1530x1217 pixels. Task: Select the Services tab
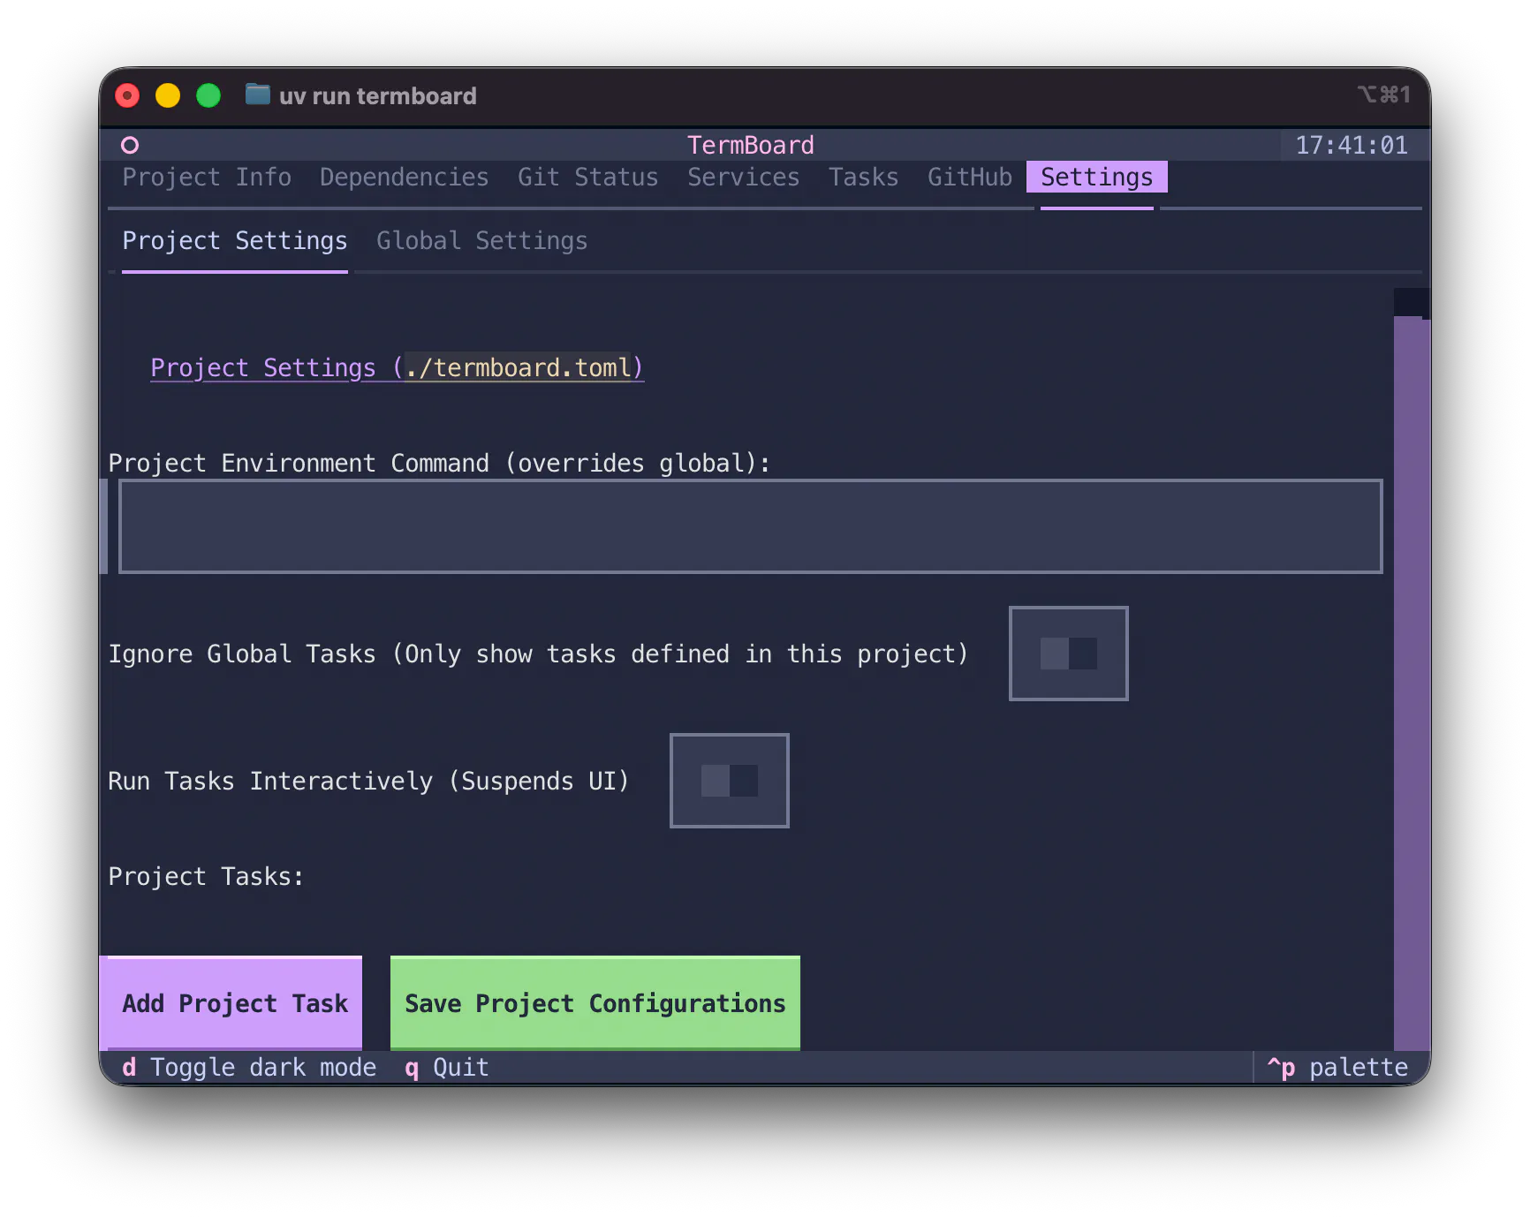coord(743,177)
